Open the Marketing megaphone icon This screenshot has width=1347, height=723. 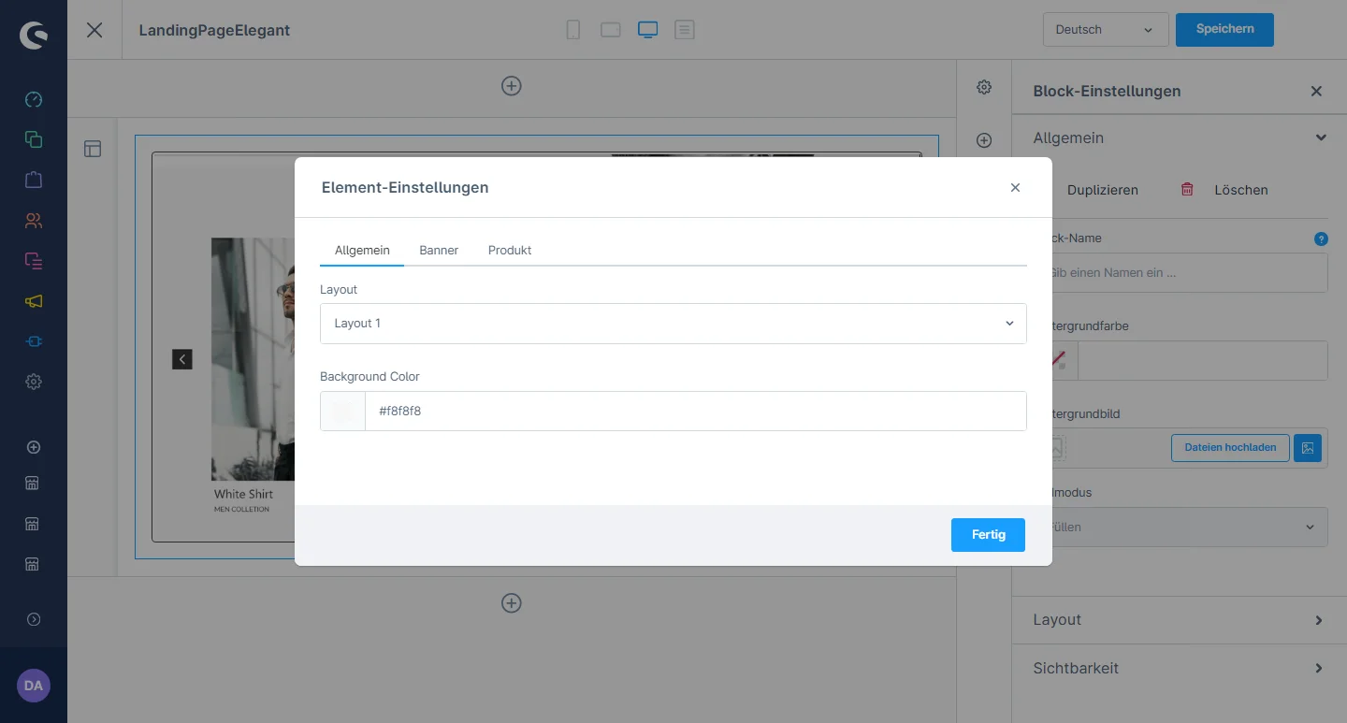(34, 301)
